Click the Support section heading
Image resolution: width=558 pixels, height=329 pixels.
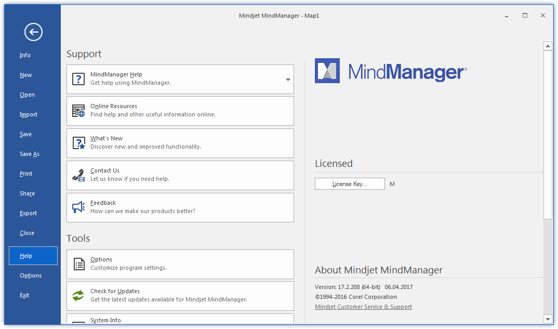point(84,54)
